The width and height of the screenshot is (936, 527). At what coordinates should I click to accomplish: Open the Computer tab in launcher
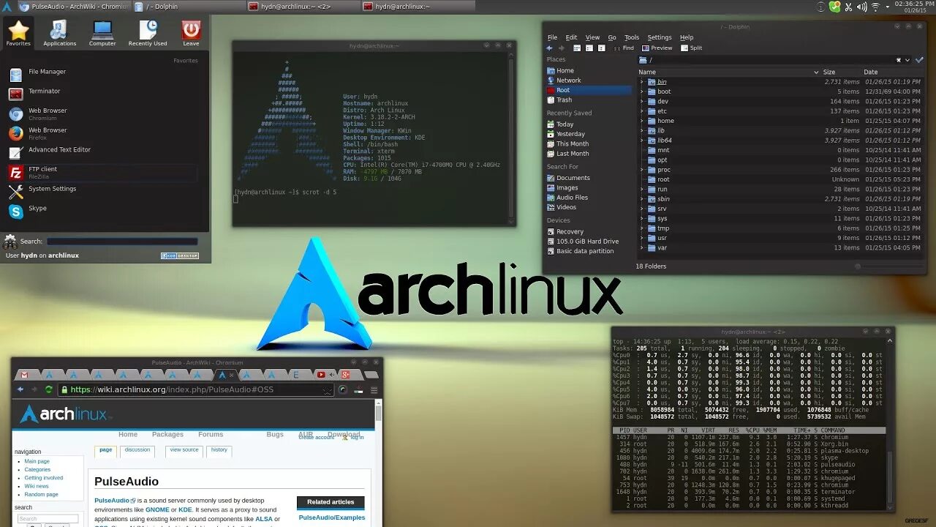tap(102, 34)
